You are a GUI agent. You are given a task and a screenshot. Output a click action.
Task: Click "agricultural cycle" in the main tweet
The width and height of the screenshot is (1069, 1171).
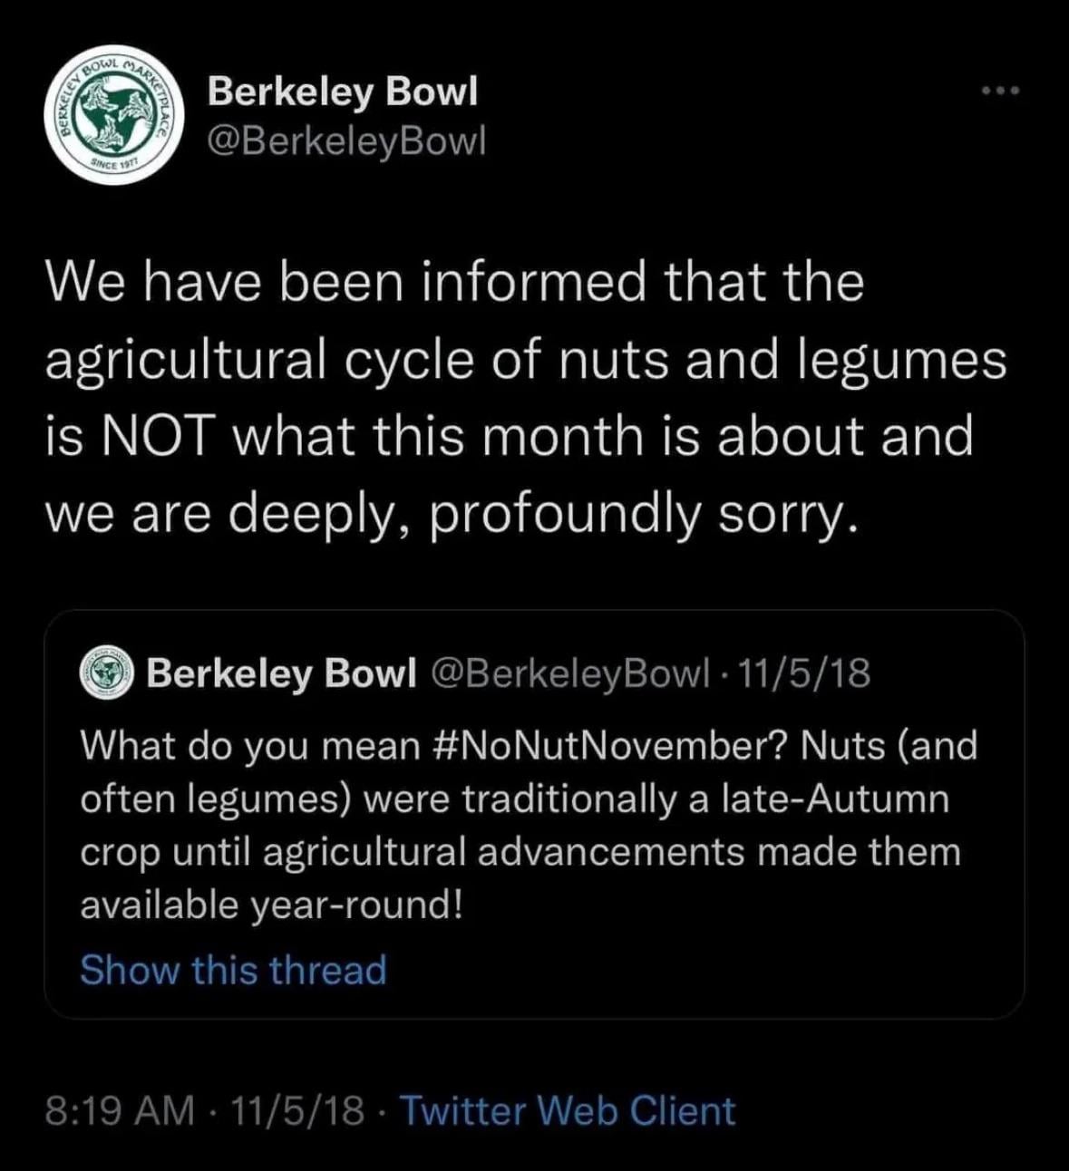pyautogui.click(x=258, y=359)
